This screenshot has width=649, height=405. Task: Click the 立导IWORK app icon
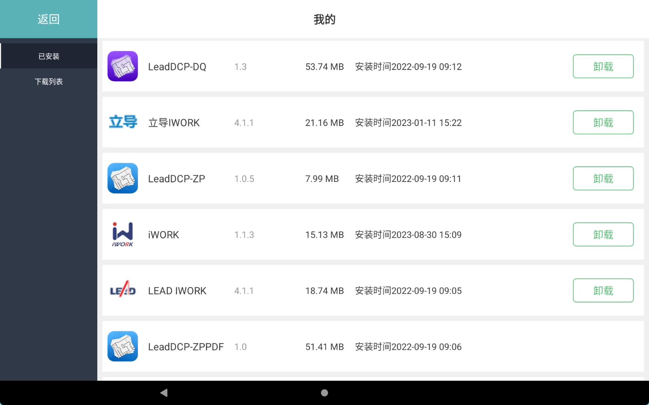click(122, 122)
